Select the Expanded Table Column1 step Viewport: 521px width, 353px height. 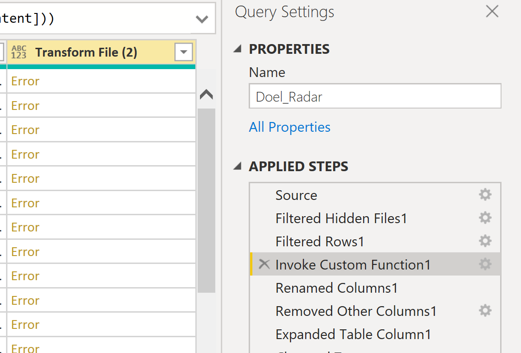tap(353, 334)
